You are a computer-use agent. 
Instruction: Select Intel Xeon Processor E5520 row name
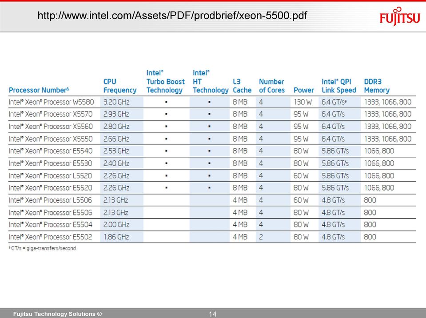[51, 188]
